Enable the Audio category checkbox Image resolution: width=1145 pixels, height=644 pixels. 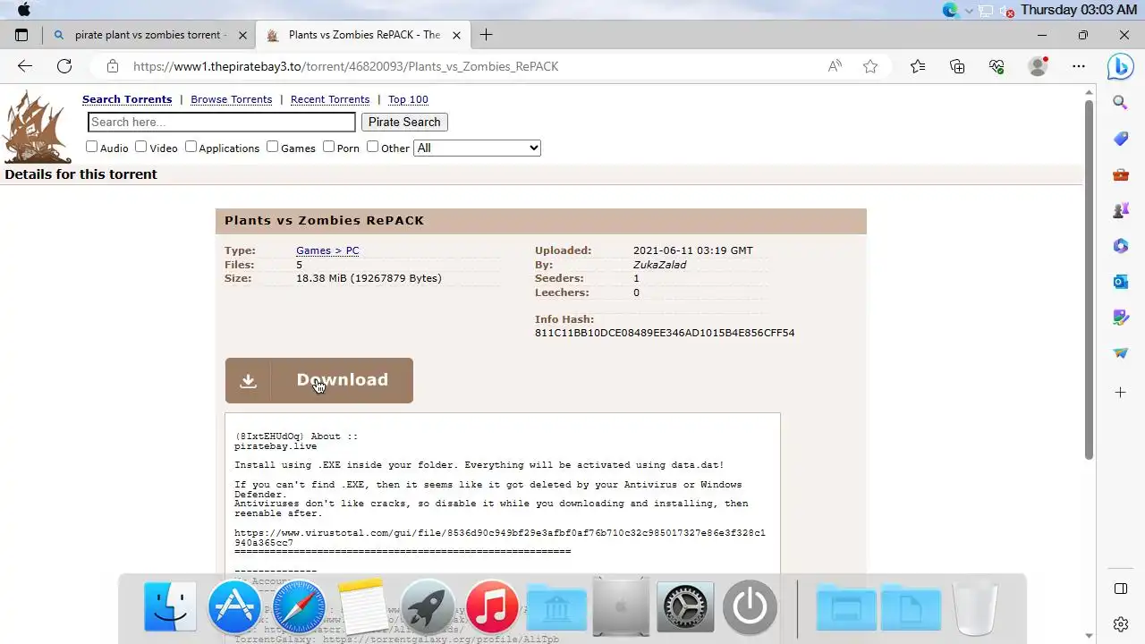(x=91, y=147)
